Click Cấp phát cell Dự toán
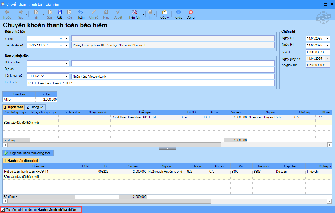Viewport: 335px width, 213px height. (x=290, y=172)
